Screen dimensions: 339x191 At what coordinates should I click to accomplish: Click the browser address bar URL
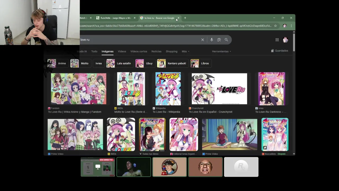click(x=176, y=26)
